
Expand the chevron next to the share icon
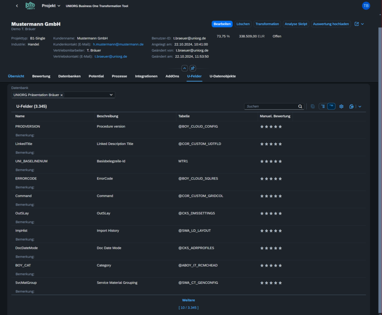[x=363, y=24]
